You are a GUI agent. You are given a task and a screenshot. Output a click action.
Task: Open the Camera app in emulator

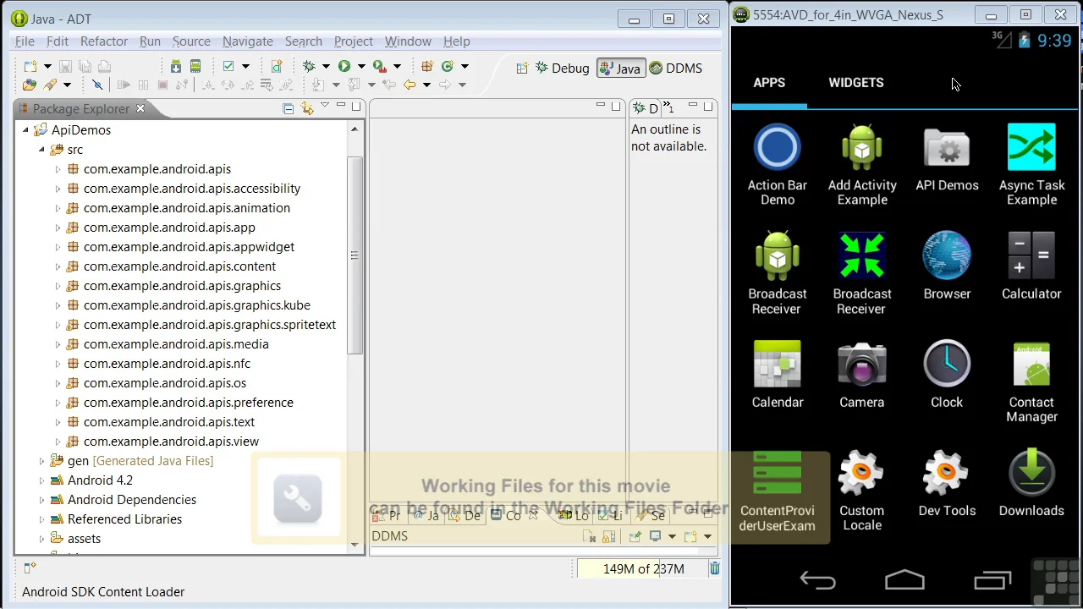pos(861,375)
